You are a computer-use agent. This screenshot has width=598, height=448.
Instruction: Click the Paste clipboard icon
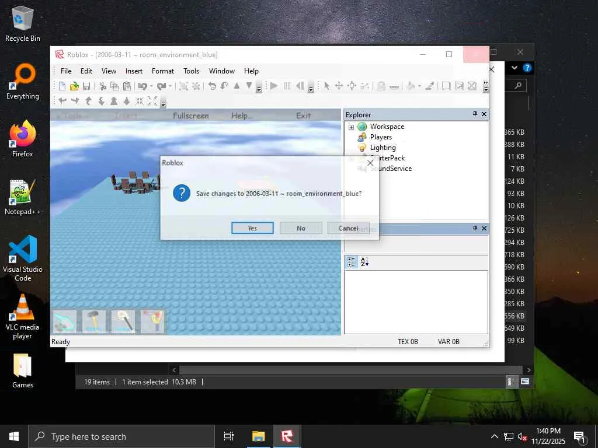127,86
